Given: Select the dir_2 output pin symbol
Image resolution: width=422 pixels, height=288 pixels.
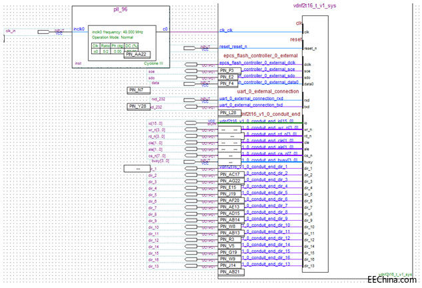Looking at the screenshot, I should pos(191,175).
